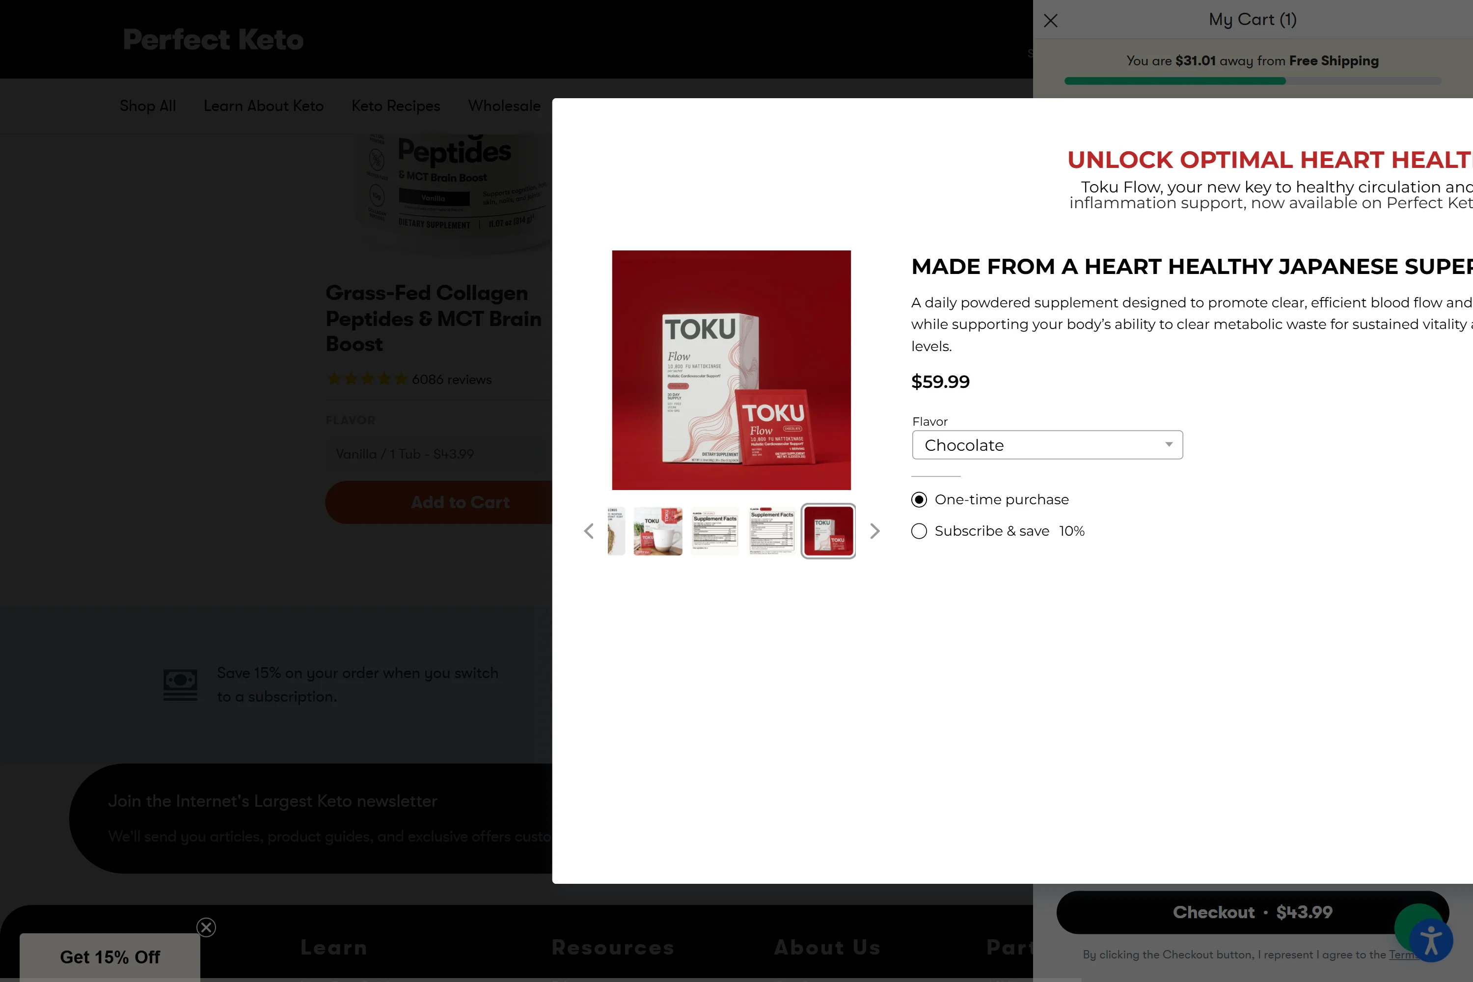
Task: Open the Chocolate flavor dropdown
Action: [x=1047, y=445]
